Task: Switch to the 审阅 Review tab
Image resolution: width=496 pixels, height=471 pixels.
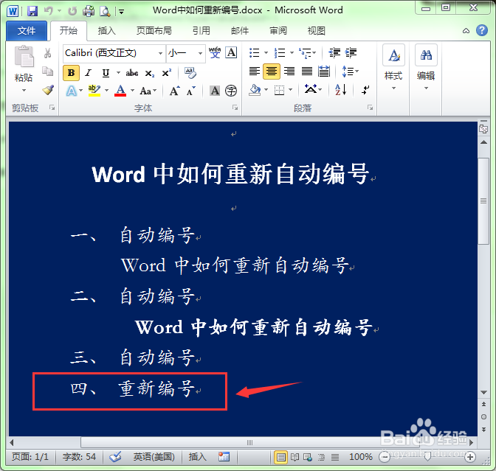Action: click(x=278, y=31)
